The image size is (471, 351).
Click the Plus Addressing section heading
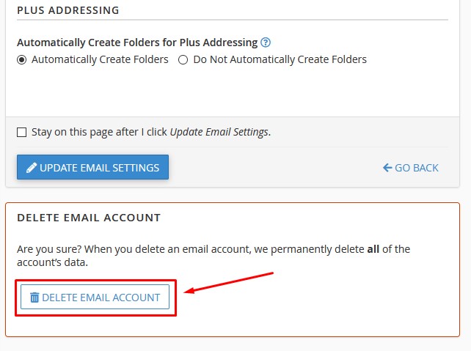point(67,11)
